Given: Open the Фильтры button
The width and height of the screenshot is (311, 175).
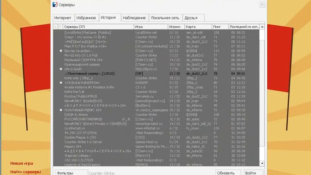Looking at the screenshot, I should [x=71, y=173].
